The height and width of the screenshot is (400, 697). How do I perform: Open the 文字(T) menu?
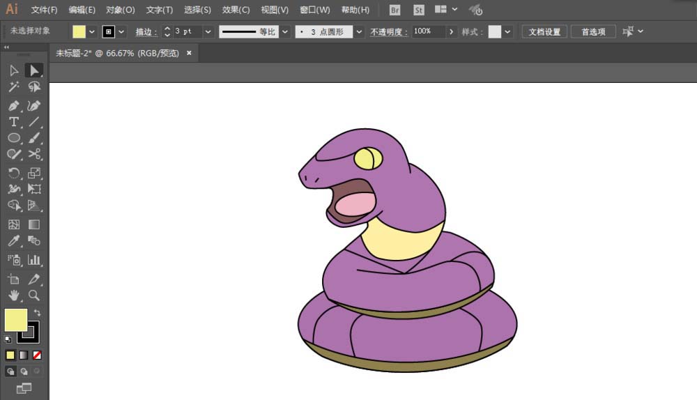pyautogui.click(x=159, y=10)
